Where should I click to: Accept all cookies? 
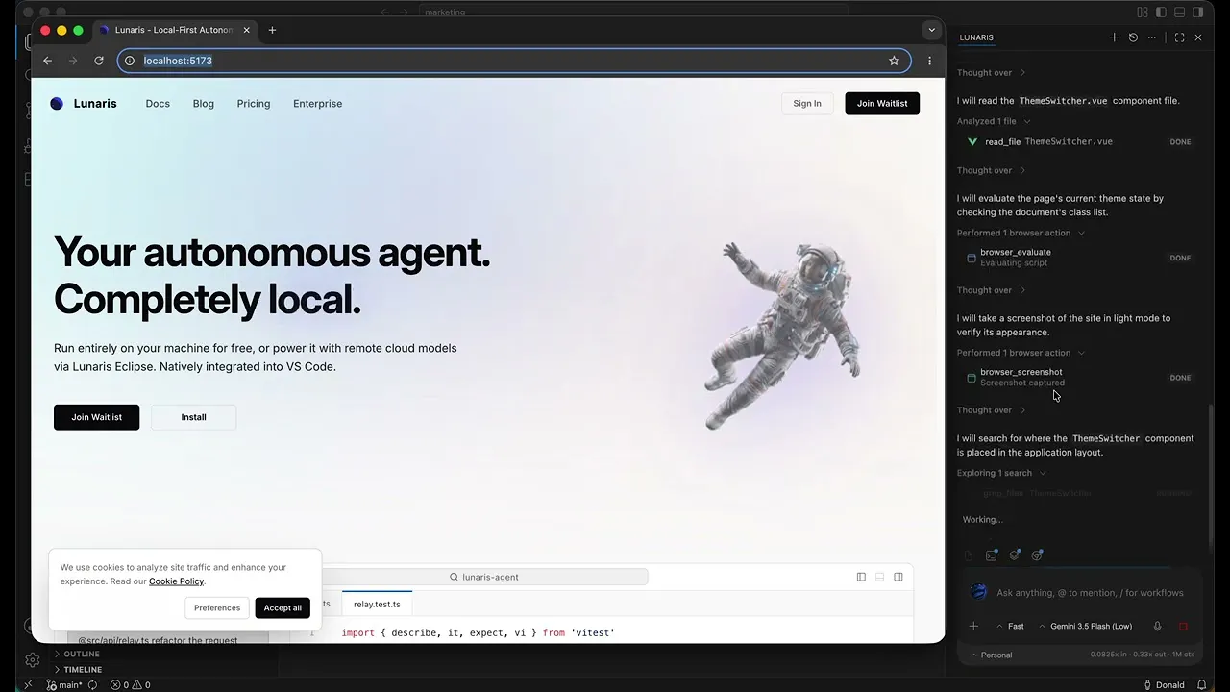pos(283,607)
